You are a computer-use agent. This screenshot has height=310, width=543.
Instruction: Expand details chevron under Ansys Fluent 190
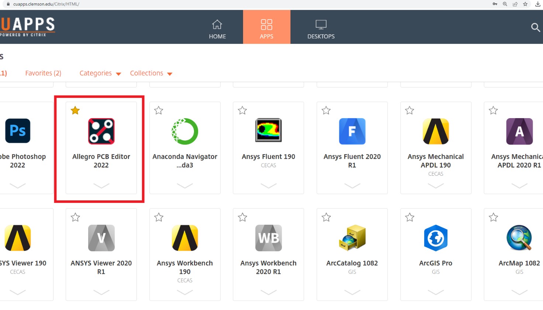(x=268, y=186)
